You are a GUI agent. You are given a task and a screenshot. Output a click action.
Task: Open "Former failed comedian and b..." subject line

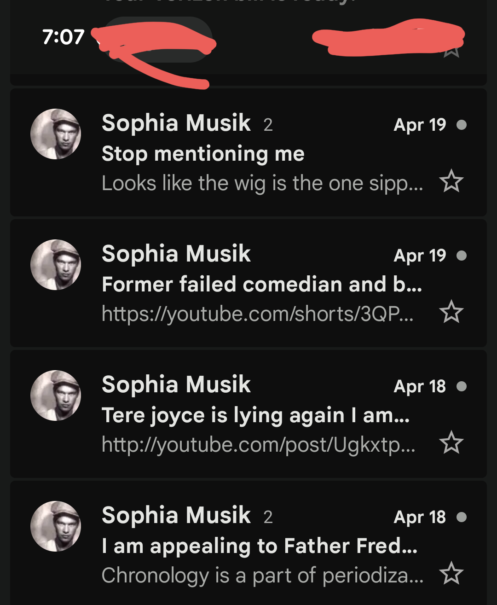click(x=261, y=284)
